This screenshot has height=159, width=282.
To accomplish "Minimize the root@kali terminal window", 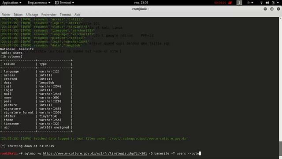I will [265, 9].
